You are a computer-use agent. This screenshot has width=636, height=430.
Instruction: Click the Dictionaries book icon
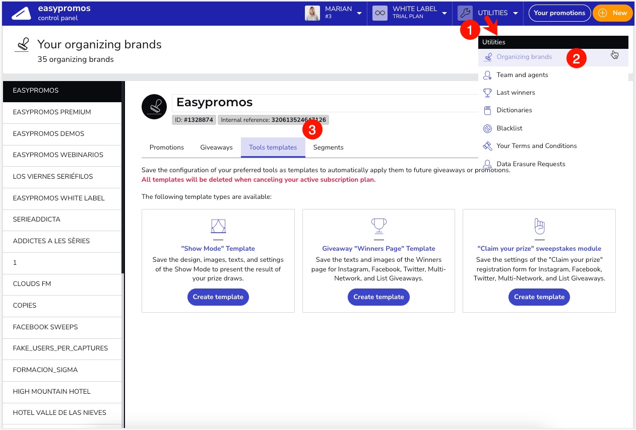click(487, 110)
